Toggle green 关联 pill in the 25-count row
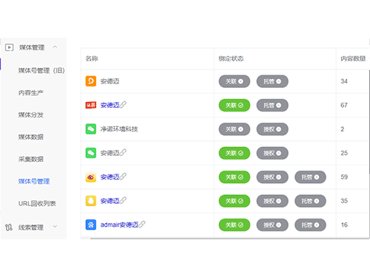Image resolution: width=370 pixels, height=277 pixels. [235, 153]
